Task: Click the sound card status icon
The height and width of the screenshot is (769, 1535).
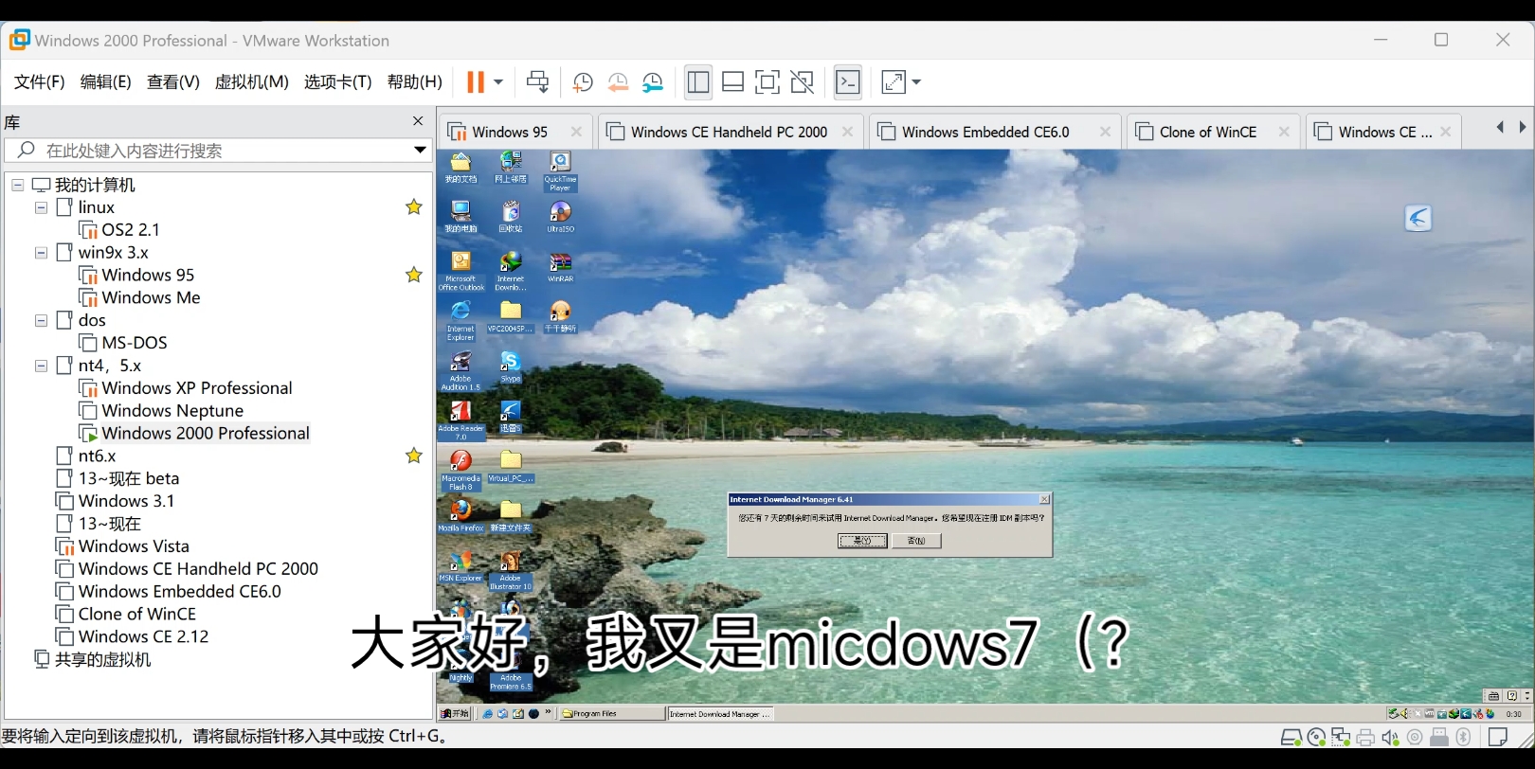Action: [x=1390, y=738]
